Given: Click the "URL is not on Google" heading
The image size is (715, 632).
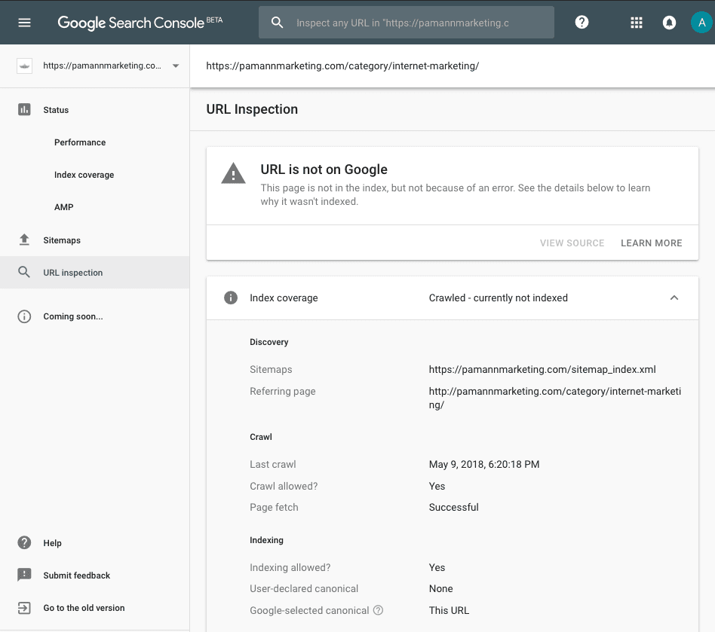Looking at the screenshot, I should click(324, 169).
